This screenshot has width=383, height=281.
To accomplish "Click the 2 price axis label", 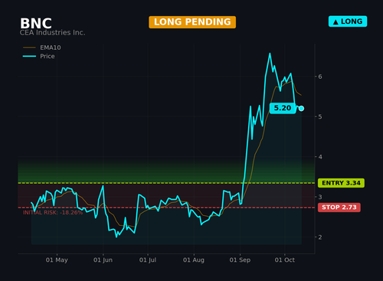I will (x=320, y=237).
